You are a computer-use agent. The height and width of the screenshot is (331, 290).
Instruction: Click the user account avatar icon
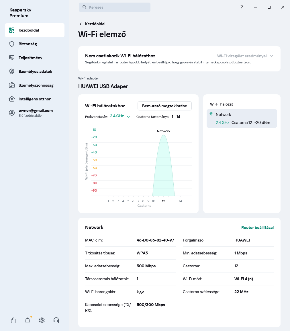12,113
